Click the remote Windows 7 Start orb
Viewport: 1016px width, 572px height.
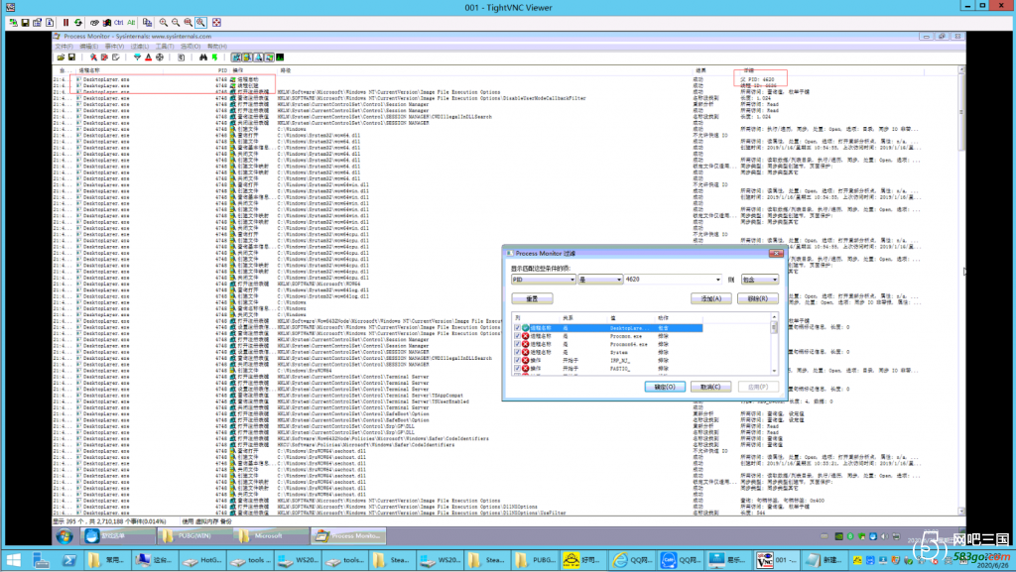click(x=63, y=536)
